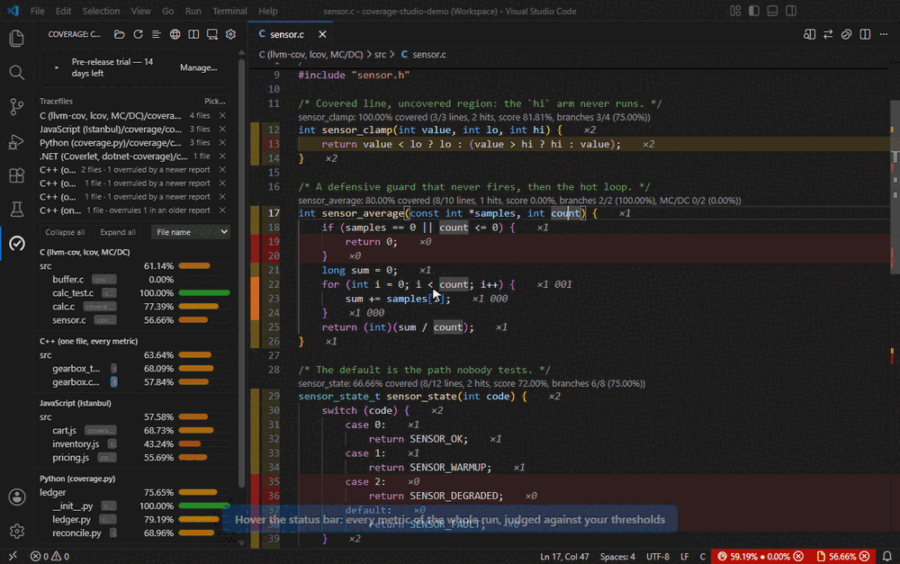This screenshot has width=900, height=564.
Task: Remove the JavaScript (Istanbul) tracefile entry
Action: pyautogui.click(x=222, y=130)
